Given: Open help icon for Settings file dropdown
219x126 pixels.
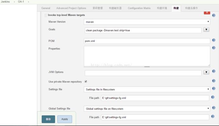Looking at the screenshot, I should point(214,89).
